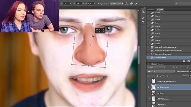Screen dimensions: 191x107
Task: Switch to warp mode icon in options bar
Action: [x=127, y=4]
